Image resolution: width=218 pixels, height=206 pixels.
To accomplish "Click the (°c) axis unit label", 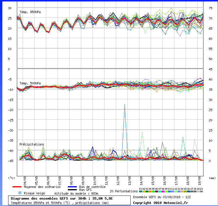I will (x=12, y=178).
